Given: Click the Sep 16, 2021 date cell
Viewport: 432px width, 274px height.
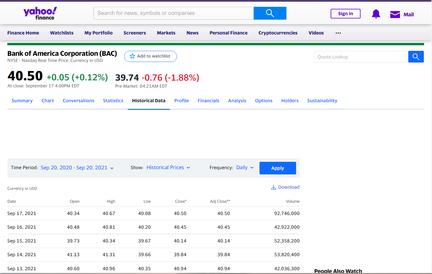Looking at the screenshot, I should (22, 227).
